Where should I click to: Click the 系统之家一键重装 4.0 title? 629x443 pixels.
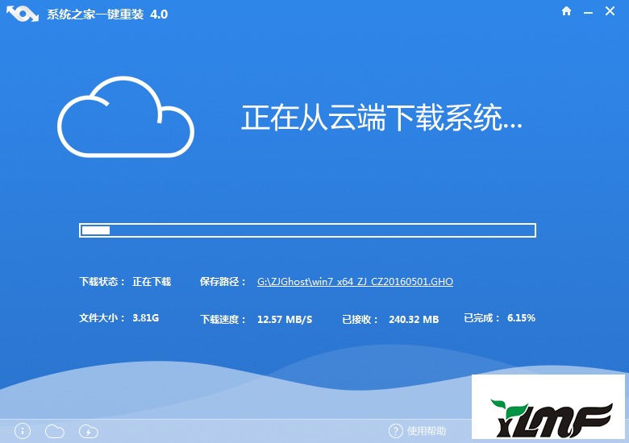click(x=107, y=14)
